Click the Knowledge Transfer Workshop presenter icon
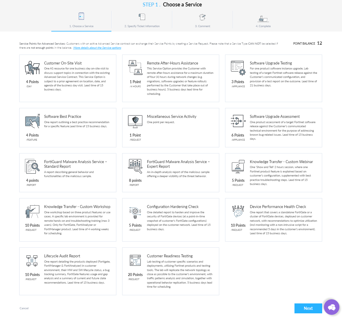Screen dimensions: 342x318 (32, 211)
